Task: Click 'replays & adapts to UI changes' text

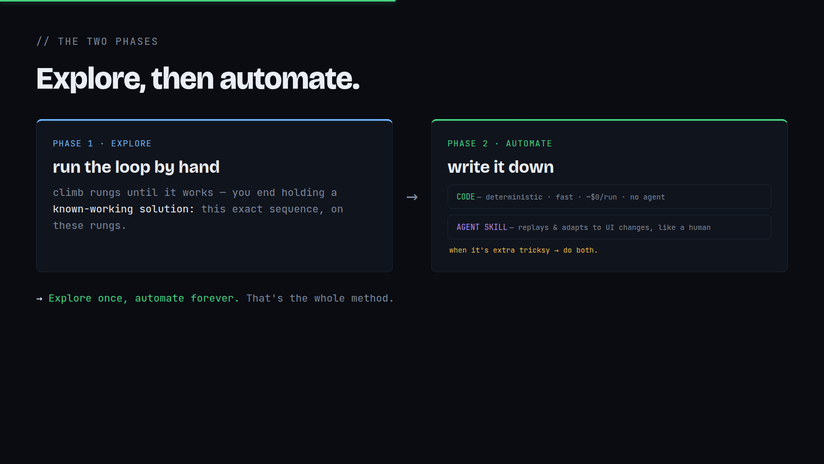Action: (x=585, y=227)
